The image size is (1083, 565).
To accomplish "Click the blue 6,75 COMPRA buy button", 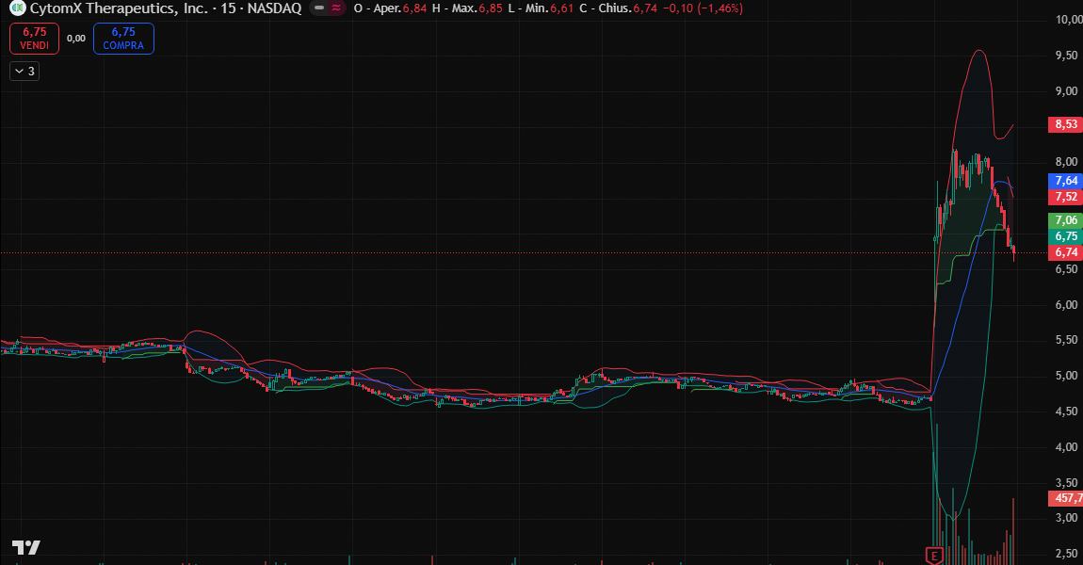I will point(123,38).
